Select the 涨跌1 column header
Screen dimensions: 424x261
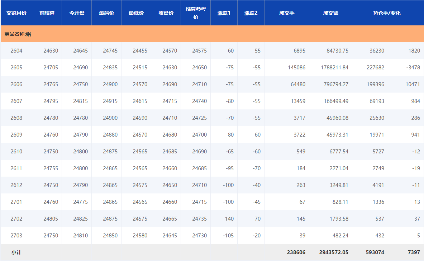click(x=224, y=13)
